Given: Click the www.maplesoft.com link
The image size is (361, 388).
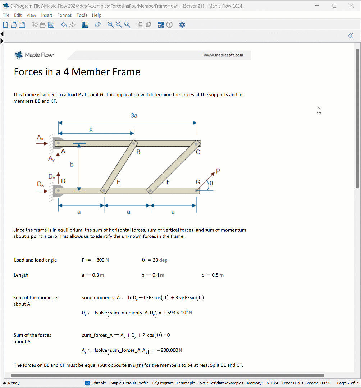Looking at the screenshot, I should click(x=223, y=55).
